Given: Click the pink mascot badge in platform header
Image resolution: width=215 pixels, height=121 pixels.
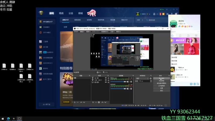Looking at the screenshot, I should click(x=92, y=13).
